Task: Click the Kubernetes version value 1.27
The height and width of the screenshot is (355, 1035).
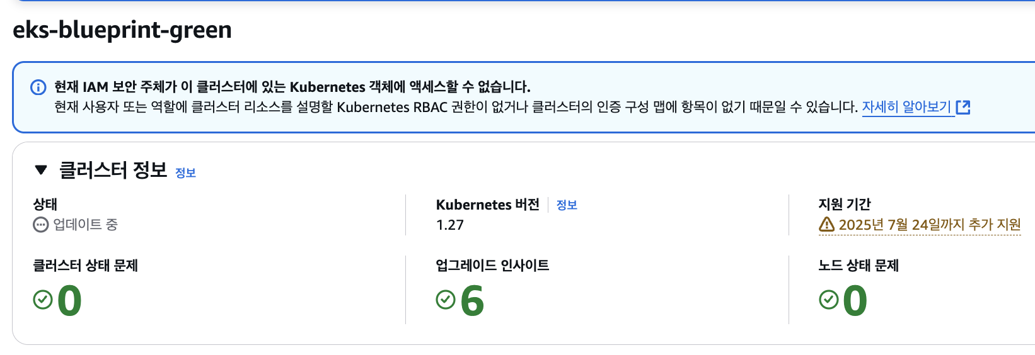Action: click(450, 225)
